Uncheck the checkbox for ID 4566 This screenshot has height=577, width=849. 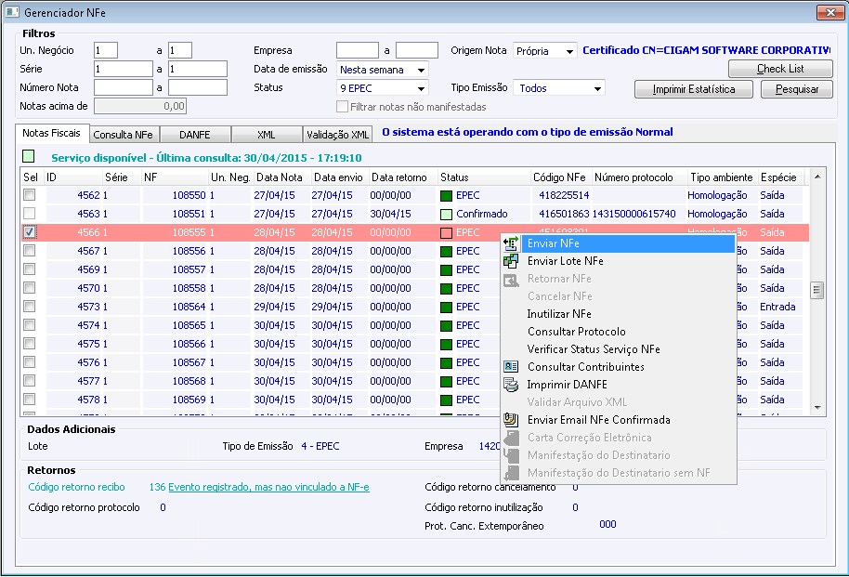(x=29, y=232)
